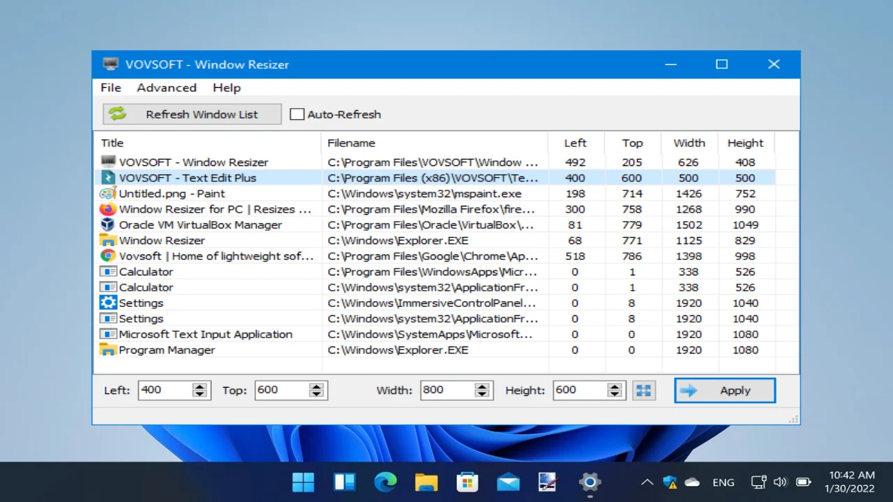Image resolution: width=893 pixels, height=502 pixels.
Task: Click the Height column header
Action: click(x=746, y=143)
